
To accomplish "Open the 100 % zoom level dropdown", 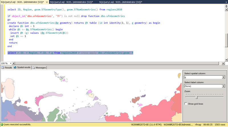I will point(11,63).
